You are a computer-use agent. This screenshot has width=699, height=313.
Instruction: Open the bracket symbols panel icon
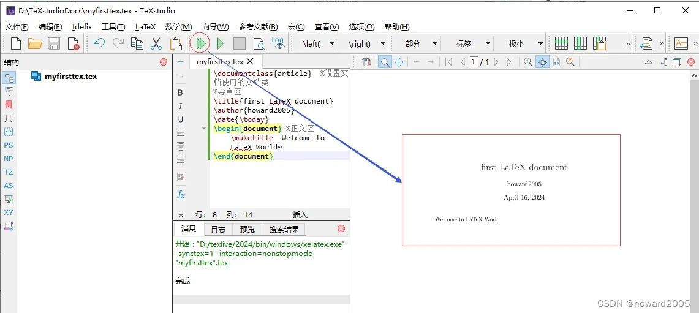click(x=9, y=132)
